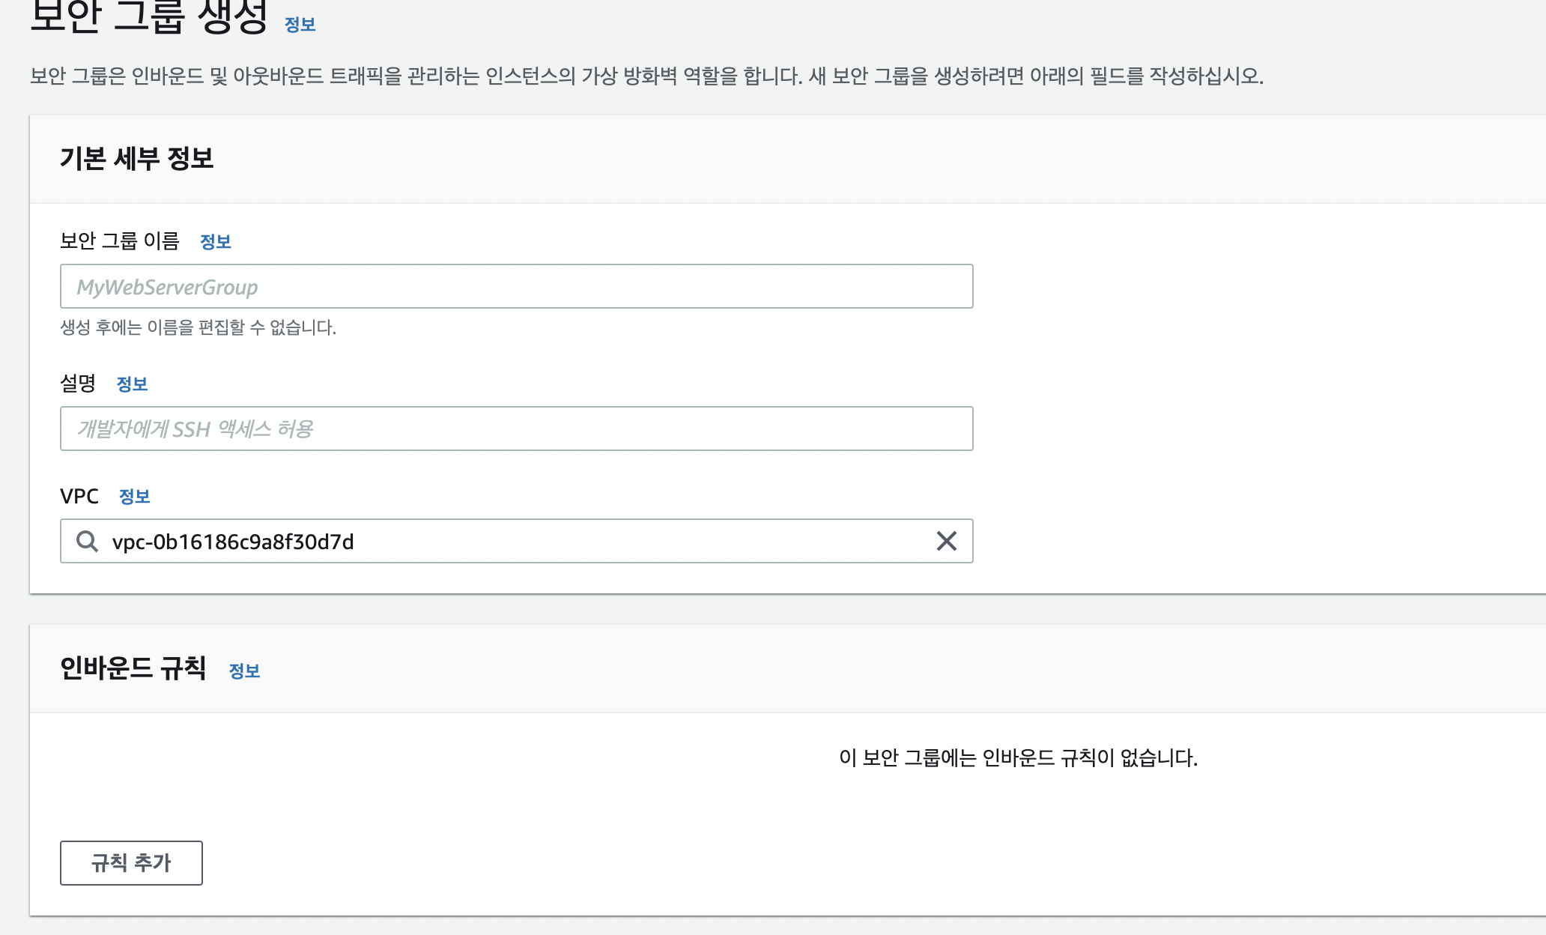Open 정보 link next to page title
This screenshot has width=1546, height=935.
click(x=300, y=25)
